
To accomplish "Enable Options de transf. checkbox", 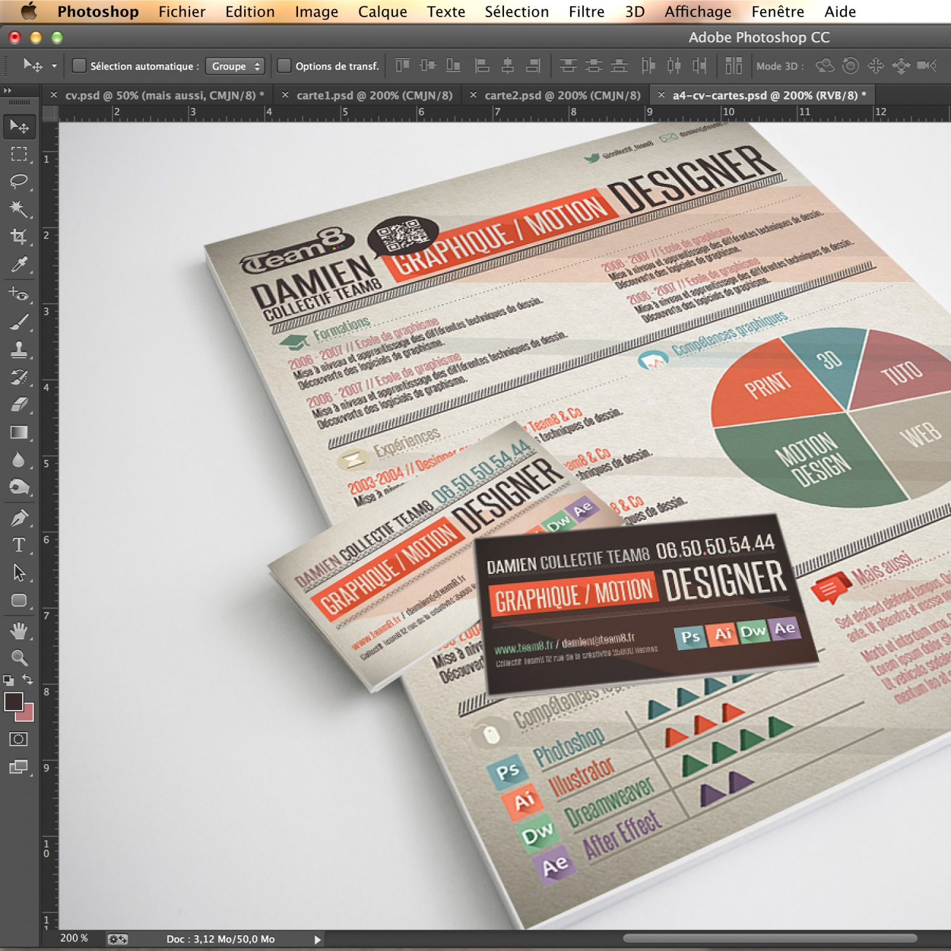I will 284,65.
